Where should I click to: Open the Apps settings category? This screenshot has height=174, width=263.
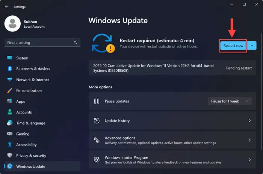coord(42,101)
